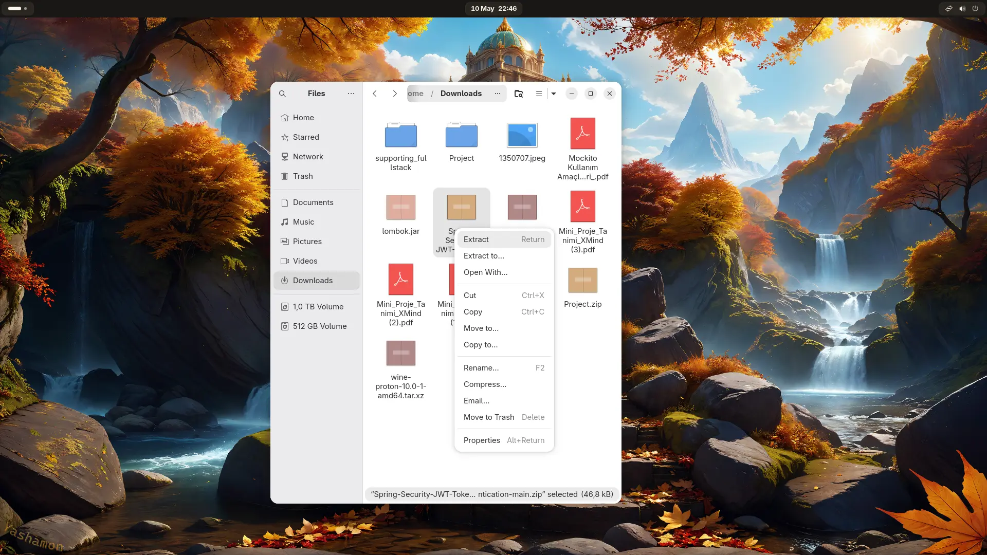Image resolution: width=987 pixels, height=555 pixels.
Task: Choose Open With... from the context menu
Action: point(504,272)
